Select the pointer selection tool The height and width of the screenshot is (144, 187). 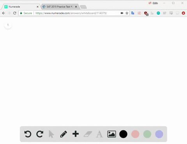pyautogui.click(x=51, y=134)
